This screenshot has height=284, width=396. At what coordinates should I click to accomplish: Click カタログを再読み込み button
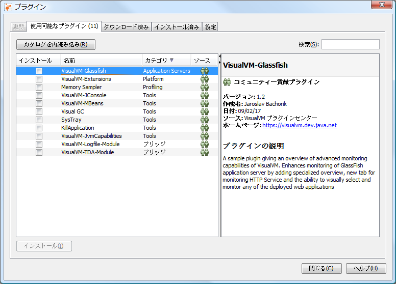[56, 45]
